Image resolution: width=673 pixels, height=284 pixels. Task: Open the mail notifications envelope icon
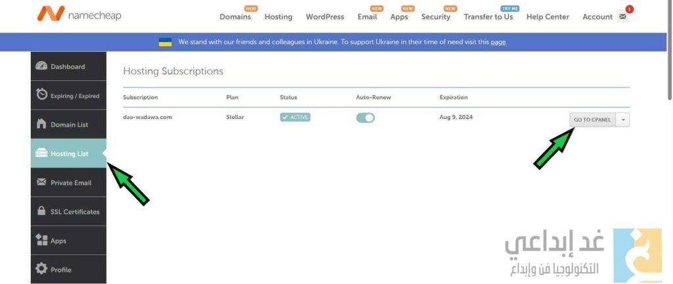pos(623,16)
